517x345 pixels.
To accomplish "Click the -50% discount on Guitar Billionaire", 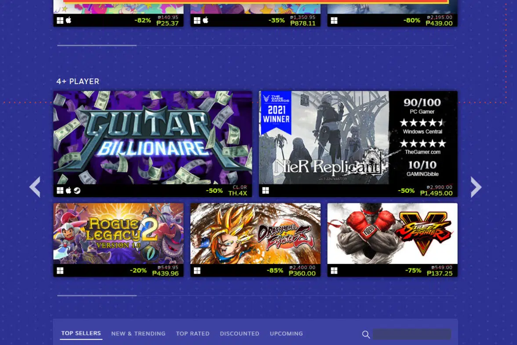I will tap(215, 191).
